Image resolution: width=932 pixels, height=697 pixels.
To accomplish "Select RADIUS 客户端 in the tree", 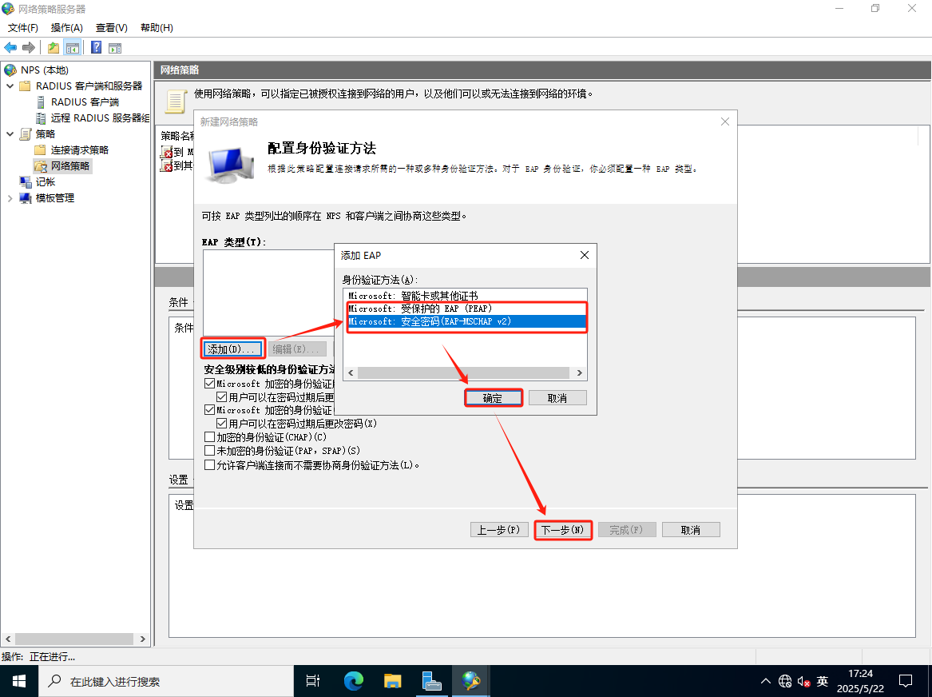I will [85, 102].
